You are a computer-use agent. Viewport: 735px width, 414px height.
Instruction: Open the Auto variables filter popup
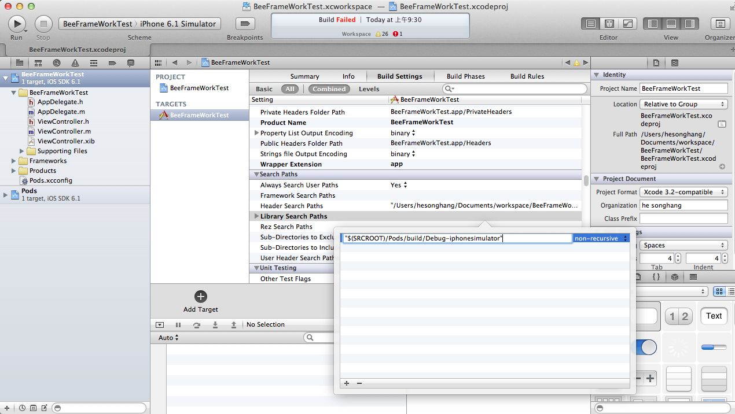click(168, 338)
